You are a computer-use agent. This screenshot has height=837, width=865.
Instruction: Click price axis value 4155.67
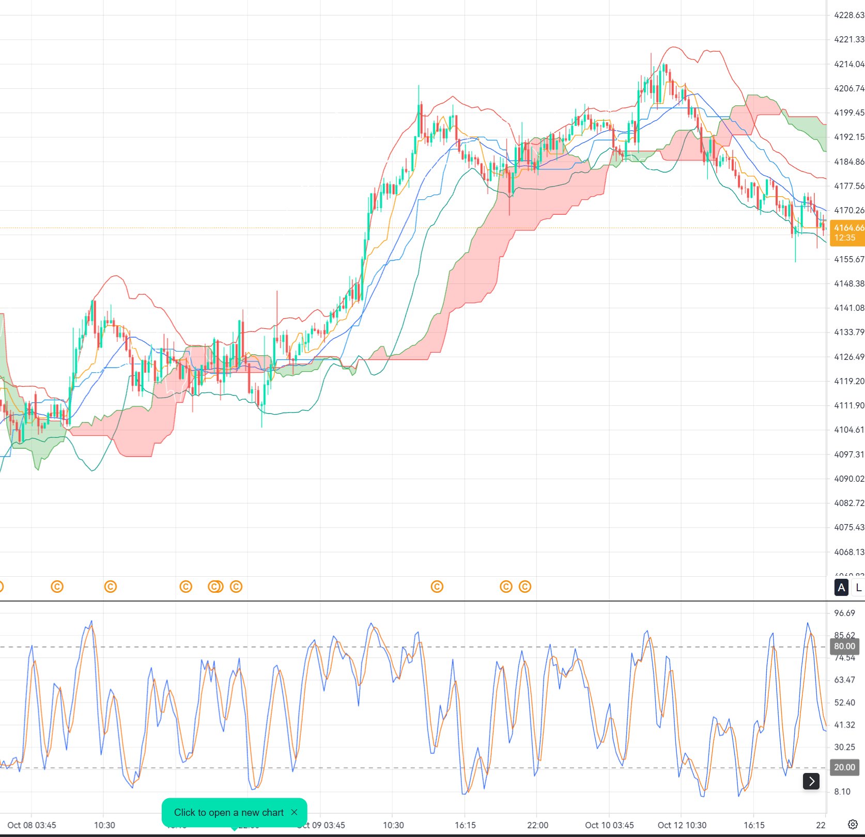pyautogui.click(x=849, y=259)
